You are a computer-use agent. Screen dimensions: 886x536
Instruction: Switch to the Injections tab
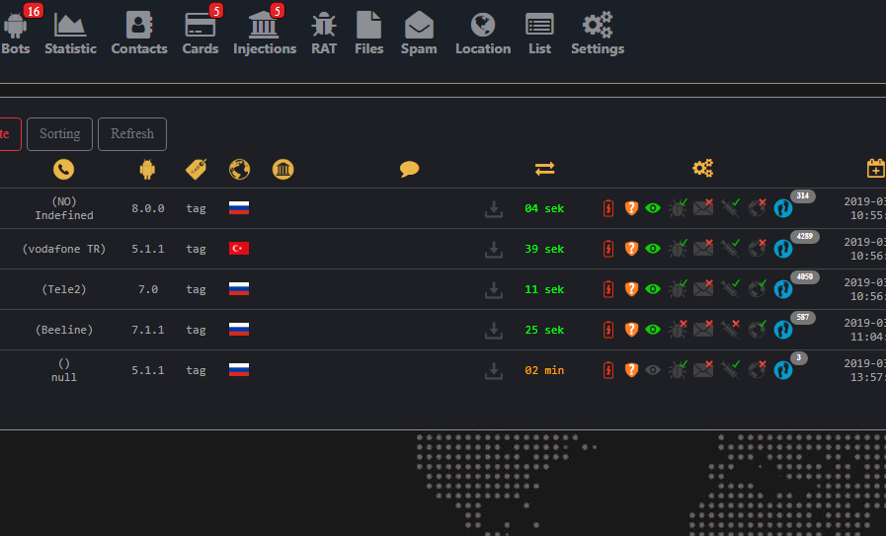pyautogui.click(x=265, y=33)
